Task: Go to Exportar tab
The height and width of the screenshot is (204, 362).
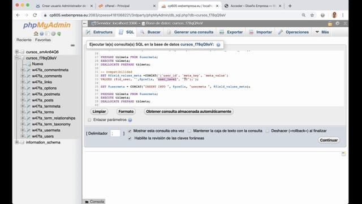Action: coord(231,32)
